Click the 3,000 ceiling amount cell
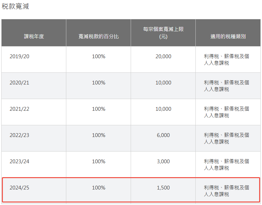 pyautogui.click(x=163, y=161)
